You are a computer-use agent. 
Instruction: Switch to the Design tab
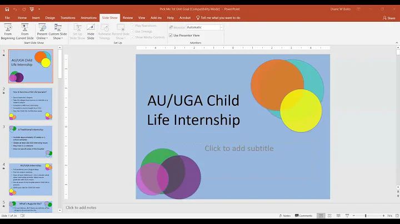(x=50, y=18)
